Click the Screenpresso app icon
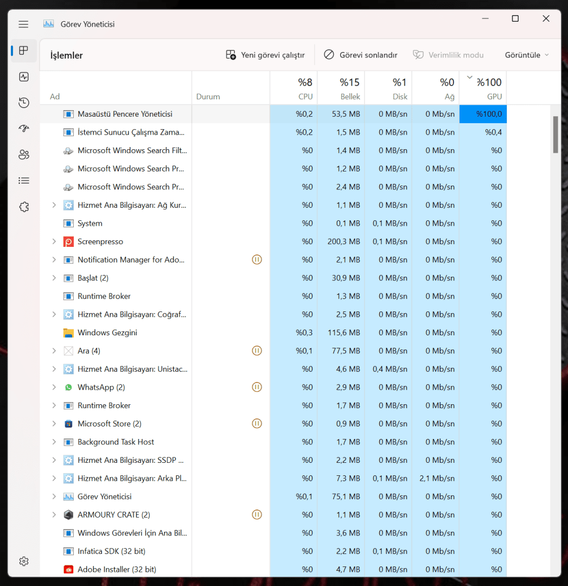This screenshot has width=568, height=586. [x=68, y=241]
